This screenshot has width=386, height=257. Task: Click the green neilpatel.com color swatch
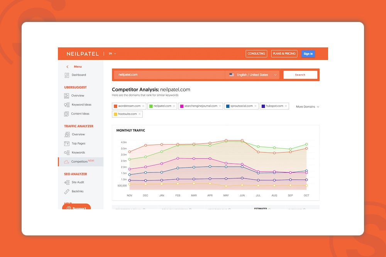point(151,106)
